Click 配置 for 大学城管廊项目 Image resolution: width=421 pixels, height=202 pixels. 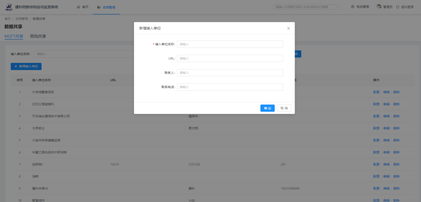click(376, 92)
